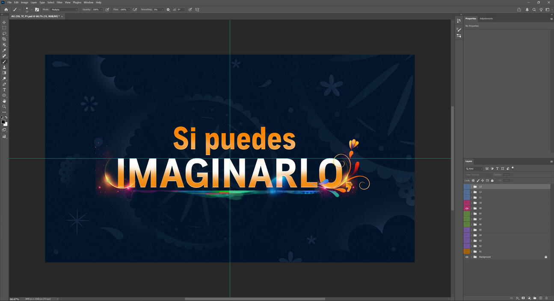Create new fill or adjustment layer
Viewport: 554px width, 301px height.
(529, 298)
